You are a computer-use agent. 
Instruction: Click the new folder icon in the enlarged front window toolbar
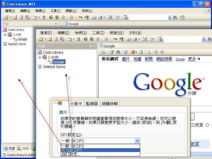[x=50, y=39]
